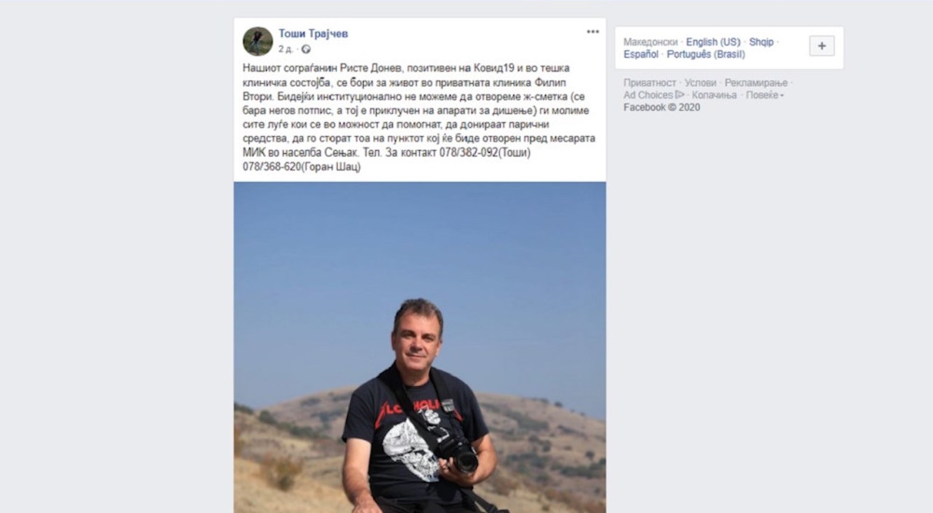This screenshot has height=513, width=933.
Task: Open the posted photo of man with camera
Action: (x=420, y=348)
